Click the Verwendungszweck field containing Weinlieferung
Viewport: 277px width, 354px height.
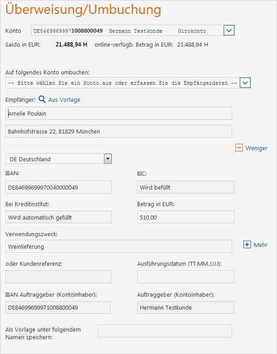coord(119,246)
